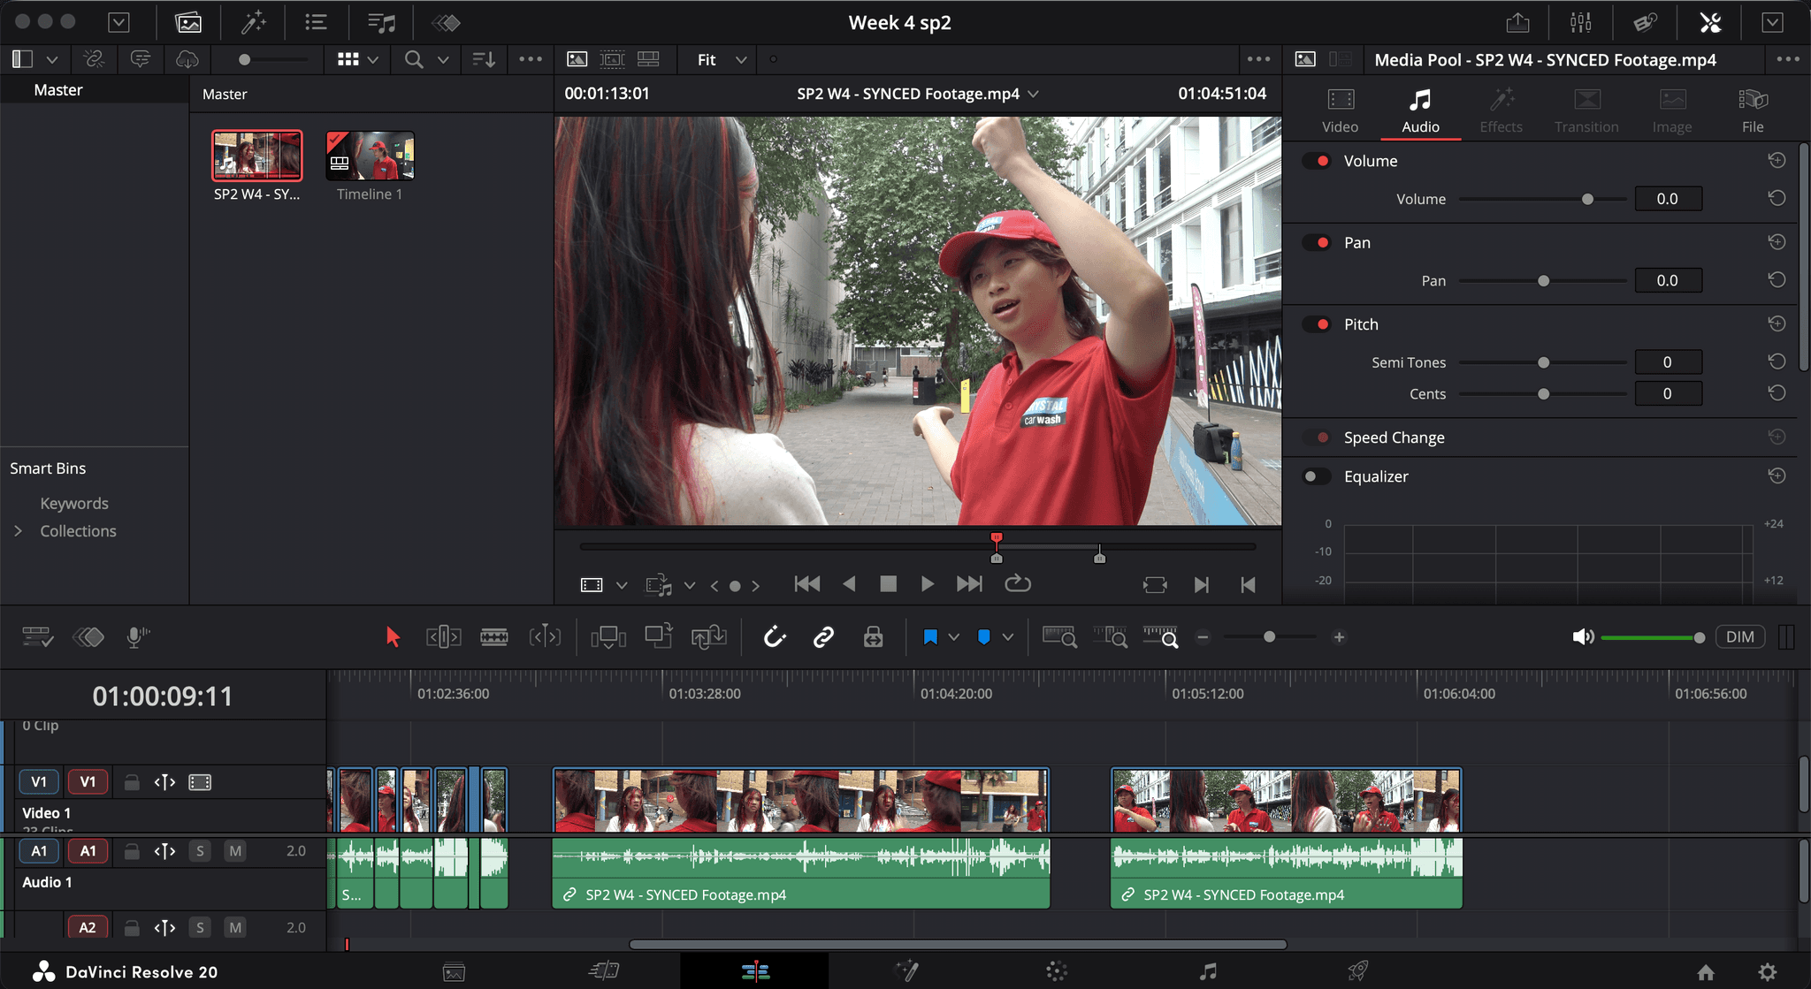The image size is (1811, 989).
Task: Open the Mixer icon in top bar
Action: tap(1581, 23)
